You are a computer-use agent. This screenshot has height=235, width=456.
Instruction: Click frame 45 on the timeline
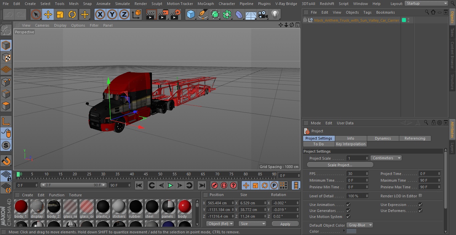(x=146, y=174)
